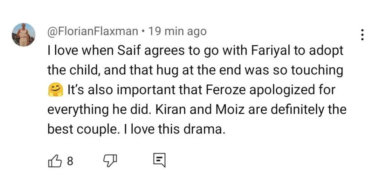The height and width of the screenshot is (187, 386).
Task: Click the like count number 8
Action: click(x=70, y=161)
